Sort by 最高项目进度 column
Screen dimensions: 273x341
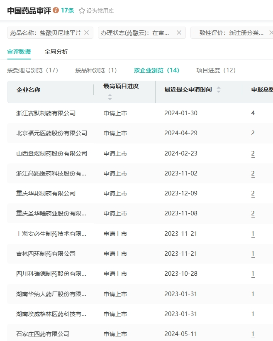coord(110,97)
